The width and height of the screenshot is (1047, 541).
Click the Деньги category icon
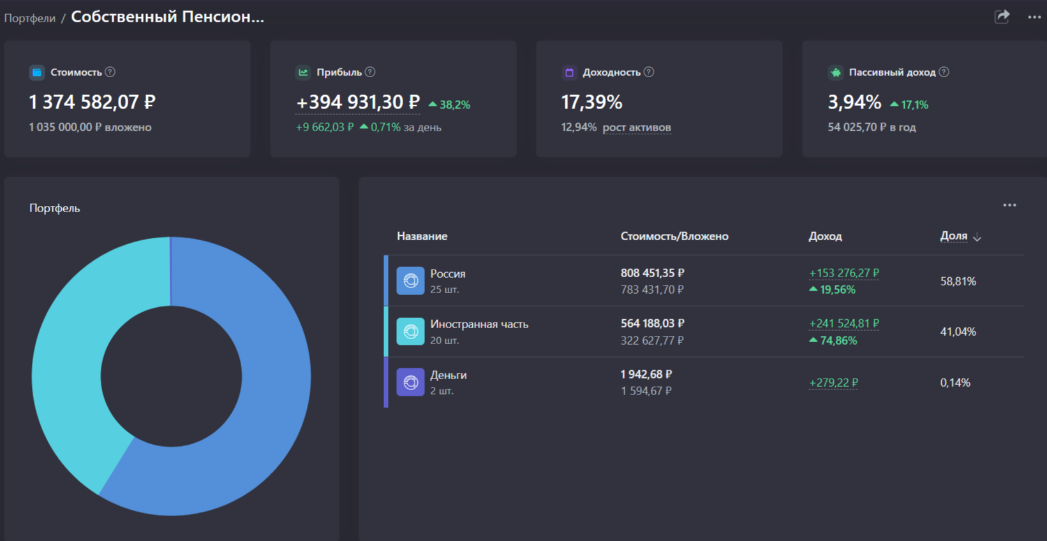point(410,382)
